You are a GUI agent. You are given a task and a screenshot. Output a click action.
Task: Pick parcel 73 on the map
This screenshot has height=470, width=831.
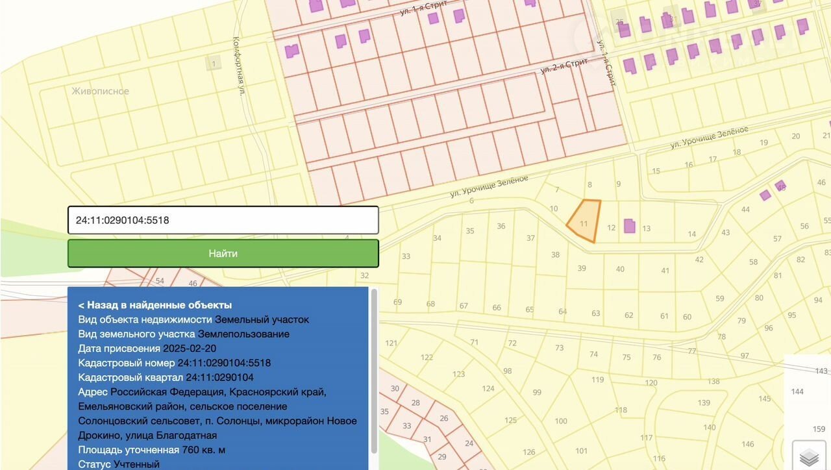[x=559, y=348]
